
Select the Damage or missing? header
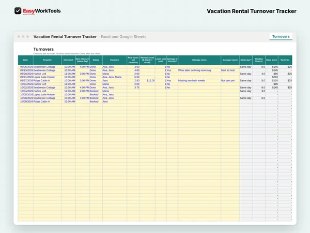(172, 60)
